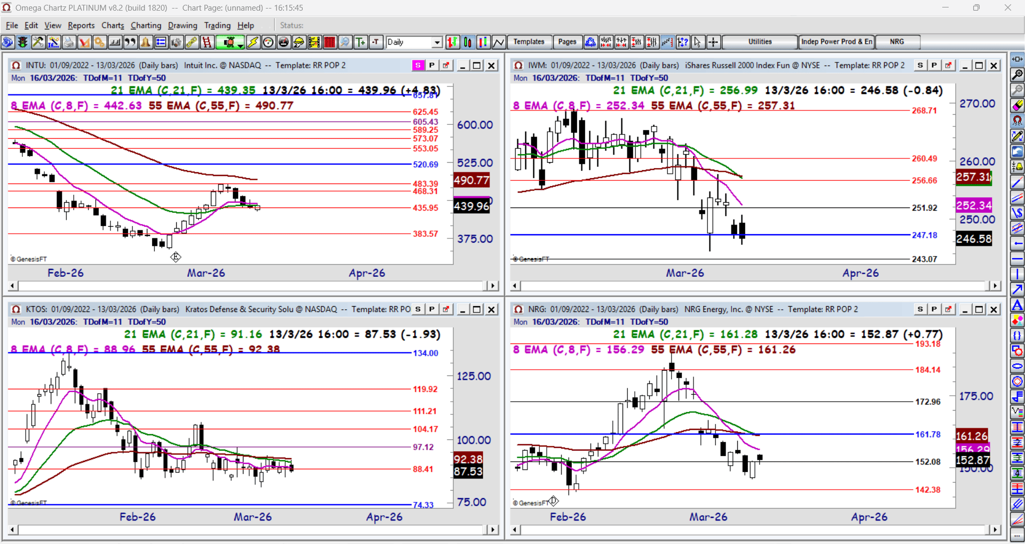The image size is (1025, 544).
Task: Open the Utilities dropdown button
Action: (760, 42)
